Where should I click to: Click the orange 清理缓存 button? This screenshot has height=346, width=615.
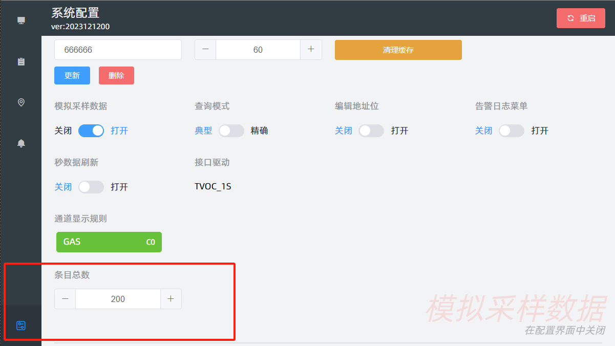tap(398, 50)
